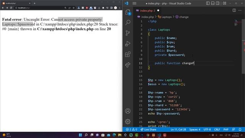Viewport: 245px width, 138px height.
Task: Click line number 15 in the gutter
Action: coord(140,80)
